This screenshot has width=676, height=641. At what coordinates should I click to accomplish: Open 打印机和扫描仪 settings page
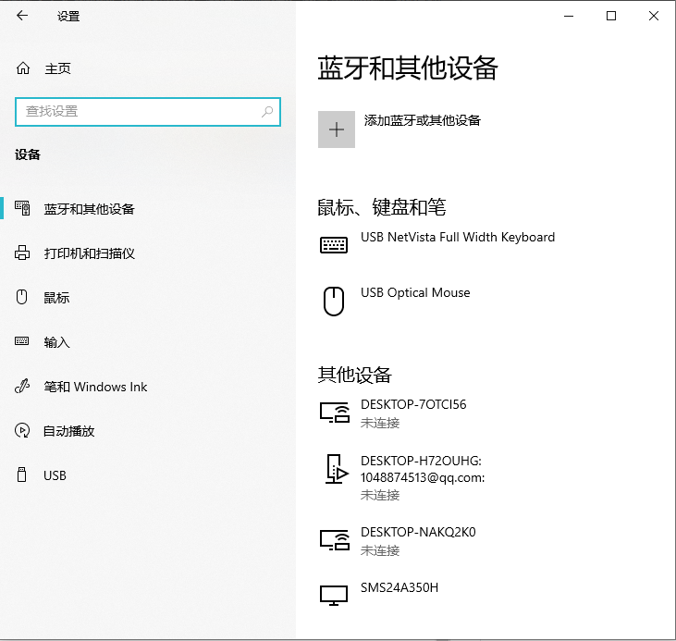click(89, 253)
